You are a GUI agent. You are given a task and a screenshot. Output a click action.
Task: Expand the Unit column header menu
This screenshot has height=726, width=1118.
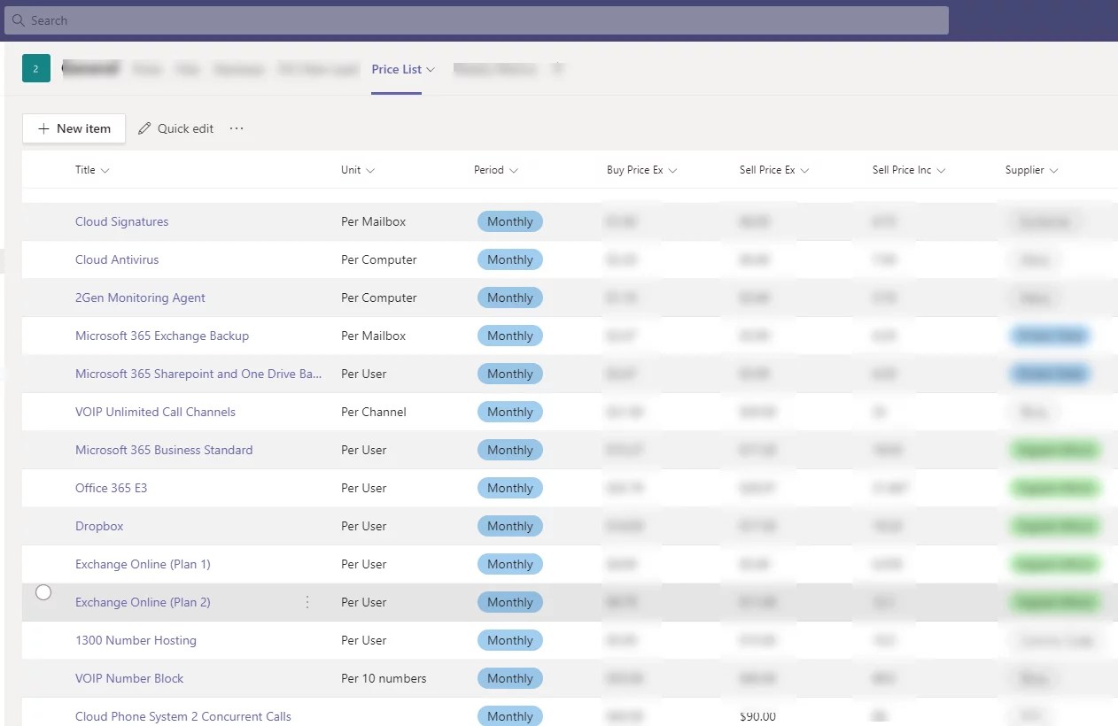(x=370, y=170)
